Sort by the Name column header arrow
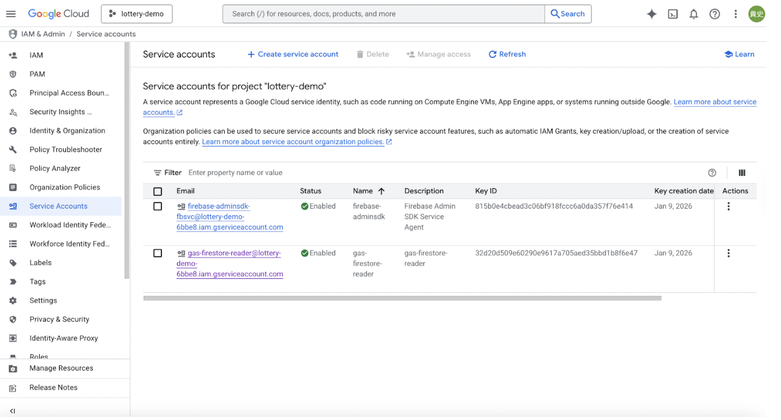 382,191
